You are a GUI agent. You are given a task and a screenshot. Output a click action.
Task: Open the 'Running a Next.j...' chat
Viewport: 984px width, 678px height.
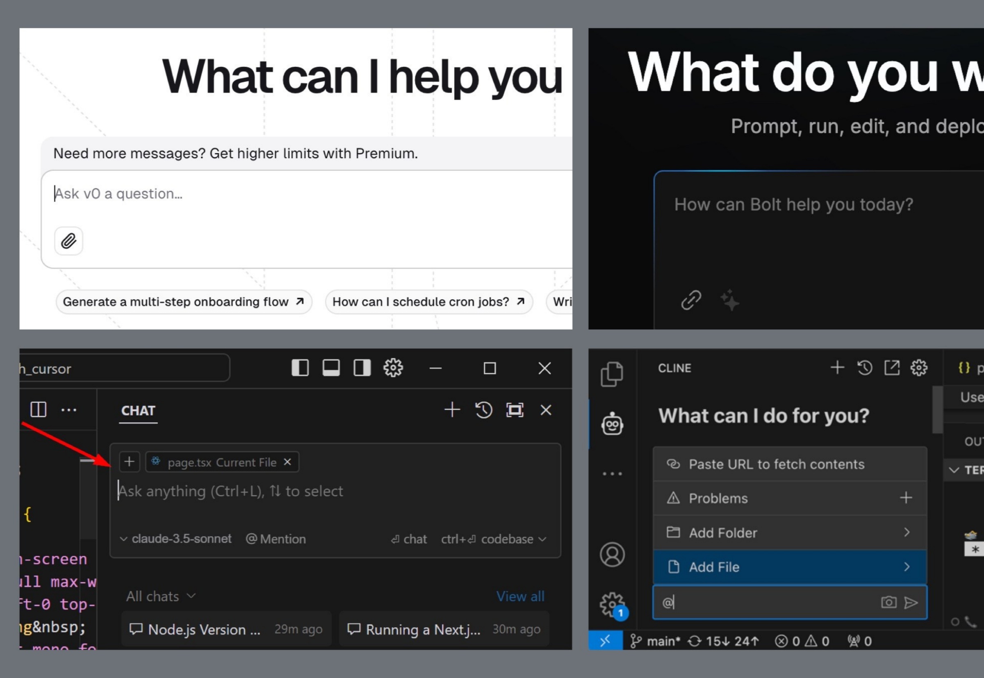[444, 630]
